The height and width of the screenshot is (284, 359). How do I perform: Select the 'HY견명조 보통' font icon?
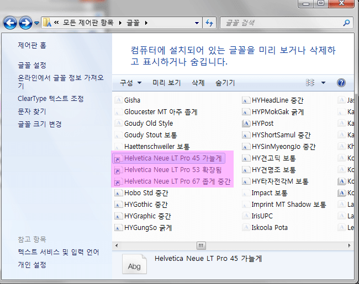click(x=246, y=170)
